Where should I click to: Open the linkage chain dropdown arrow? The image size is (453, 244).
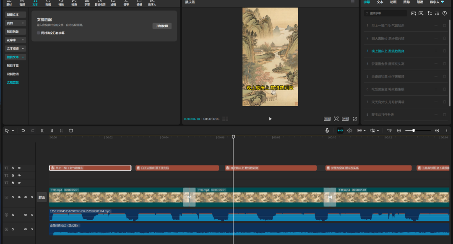click(x=364, y=130)
